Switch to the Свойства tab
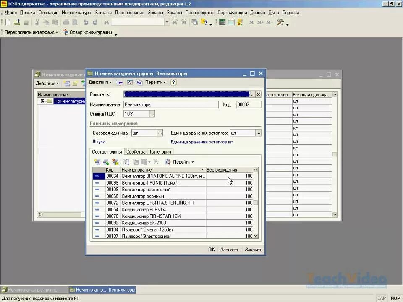Image resolution: width=403 pixels, height=302 pixels. 136,152
